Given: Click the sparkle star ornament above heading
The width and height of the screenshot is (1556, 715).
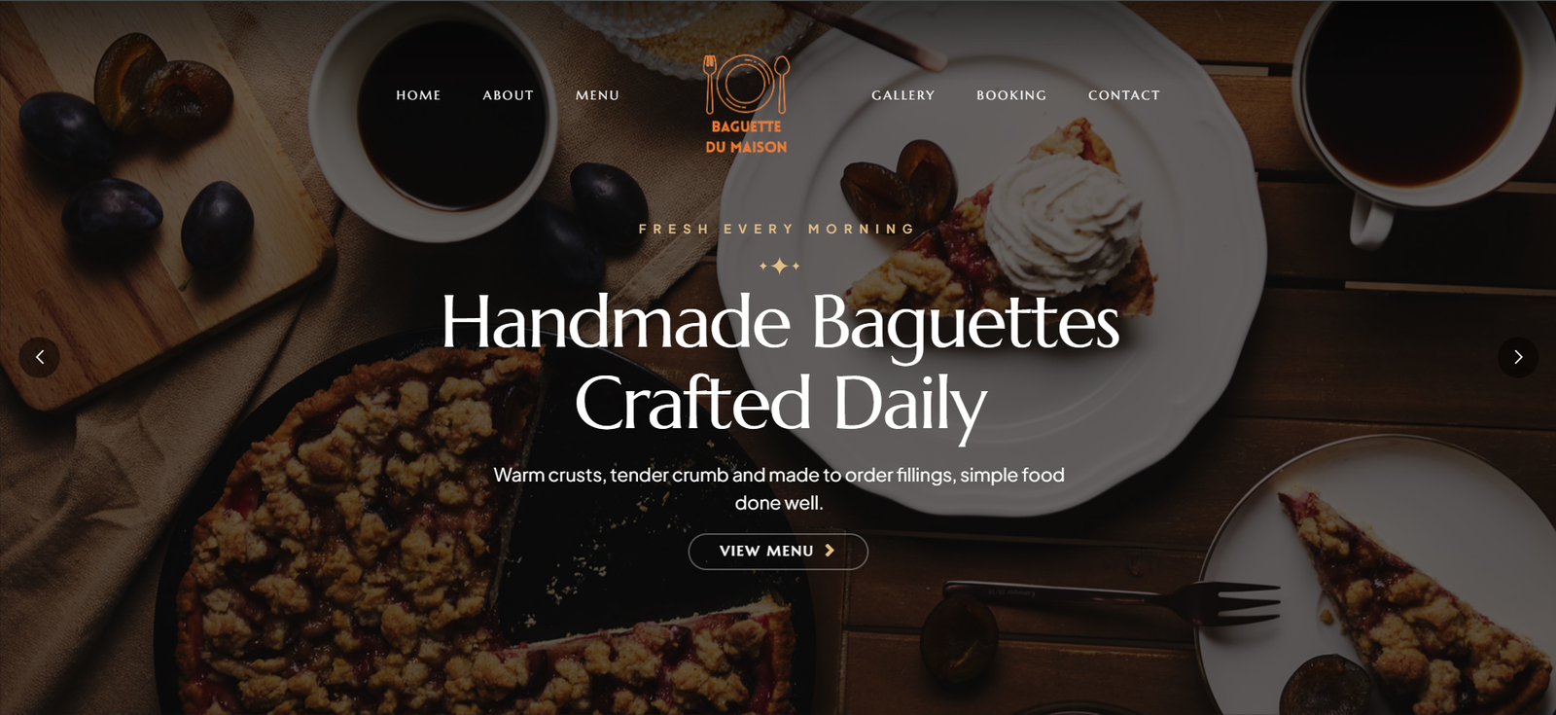Looking at the screenshot, I should pyautogui.click(x=779, y=266).
